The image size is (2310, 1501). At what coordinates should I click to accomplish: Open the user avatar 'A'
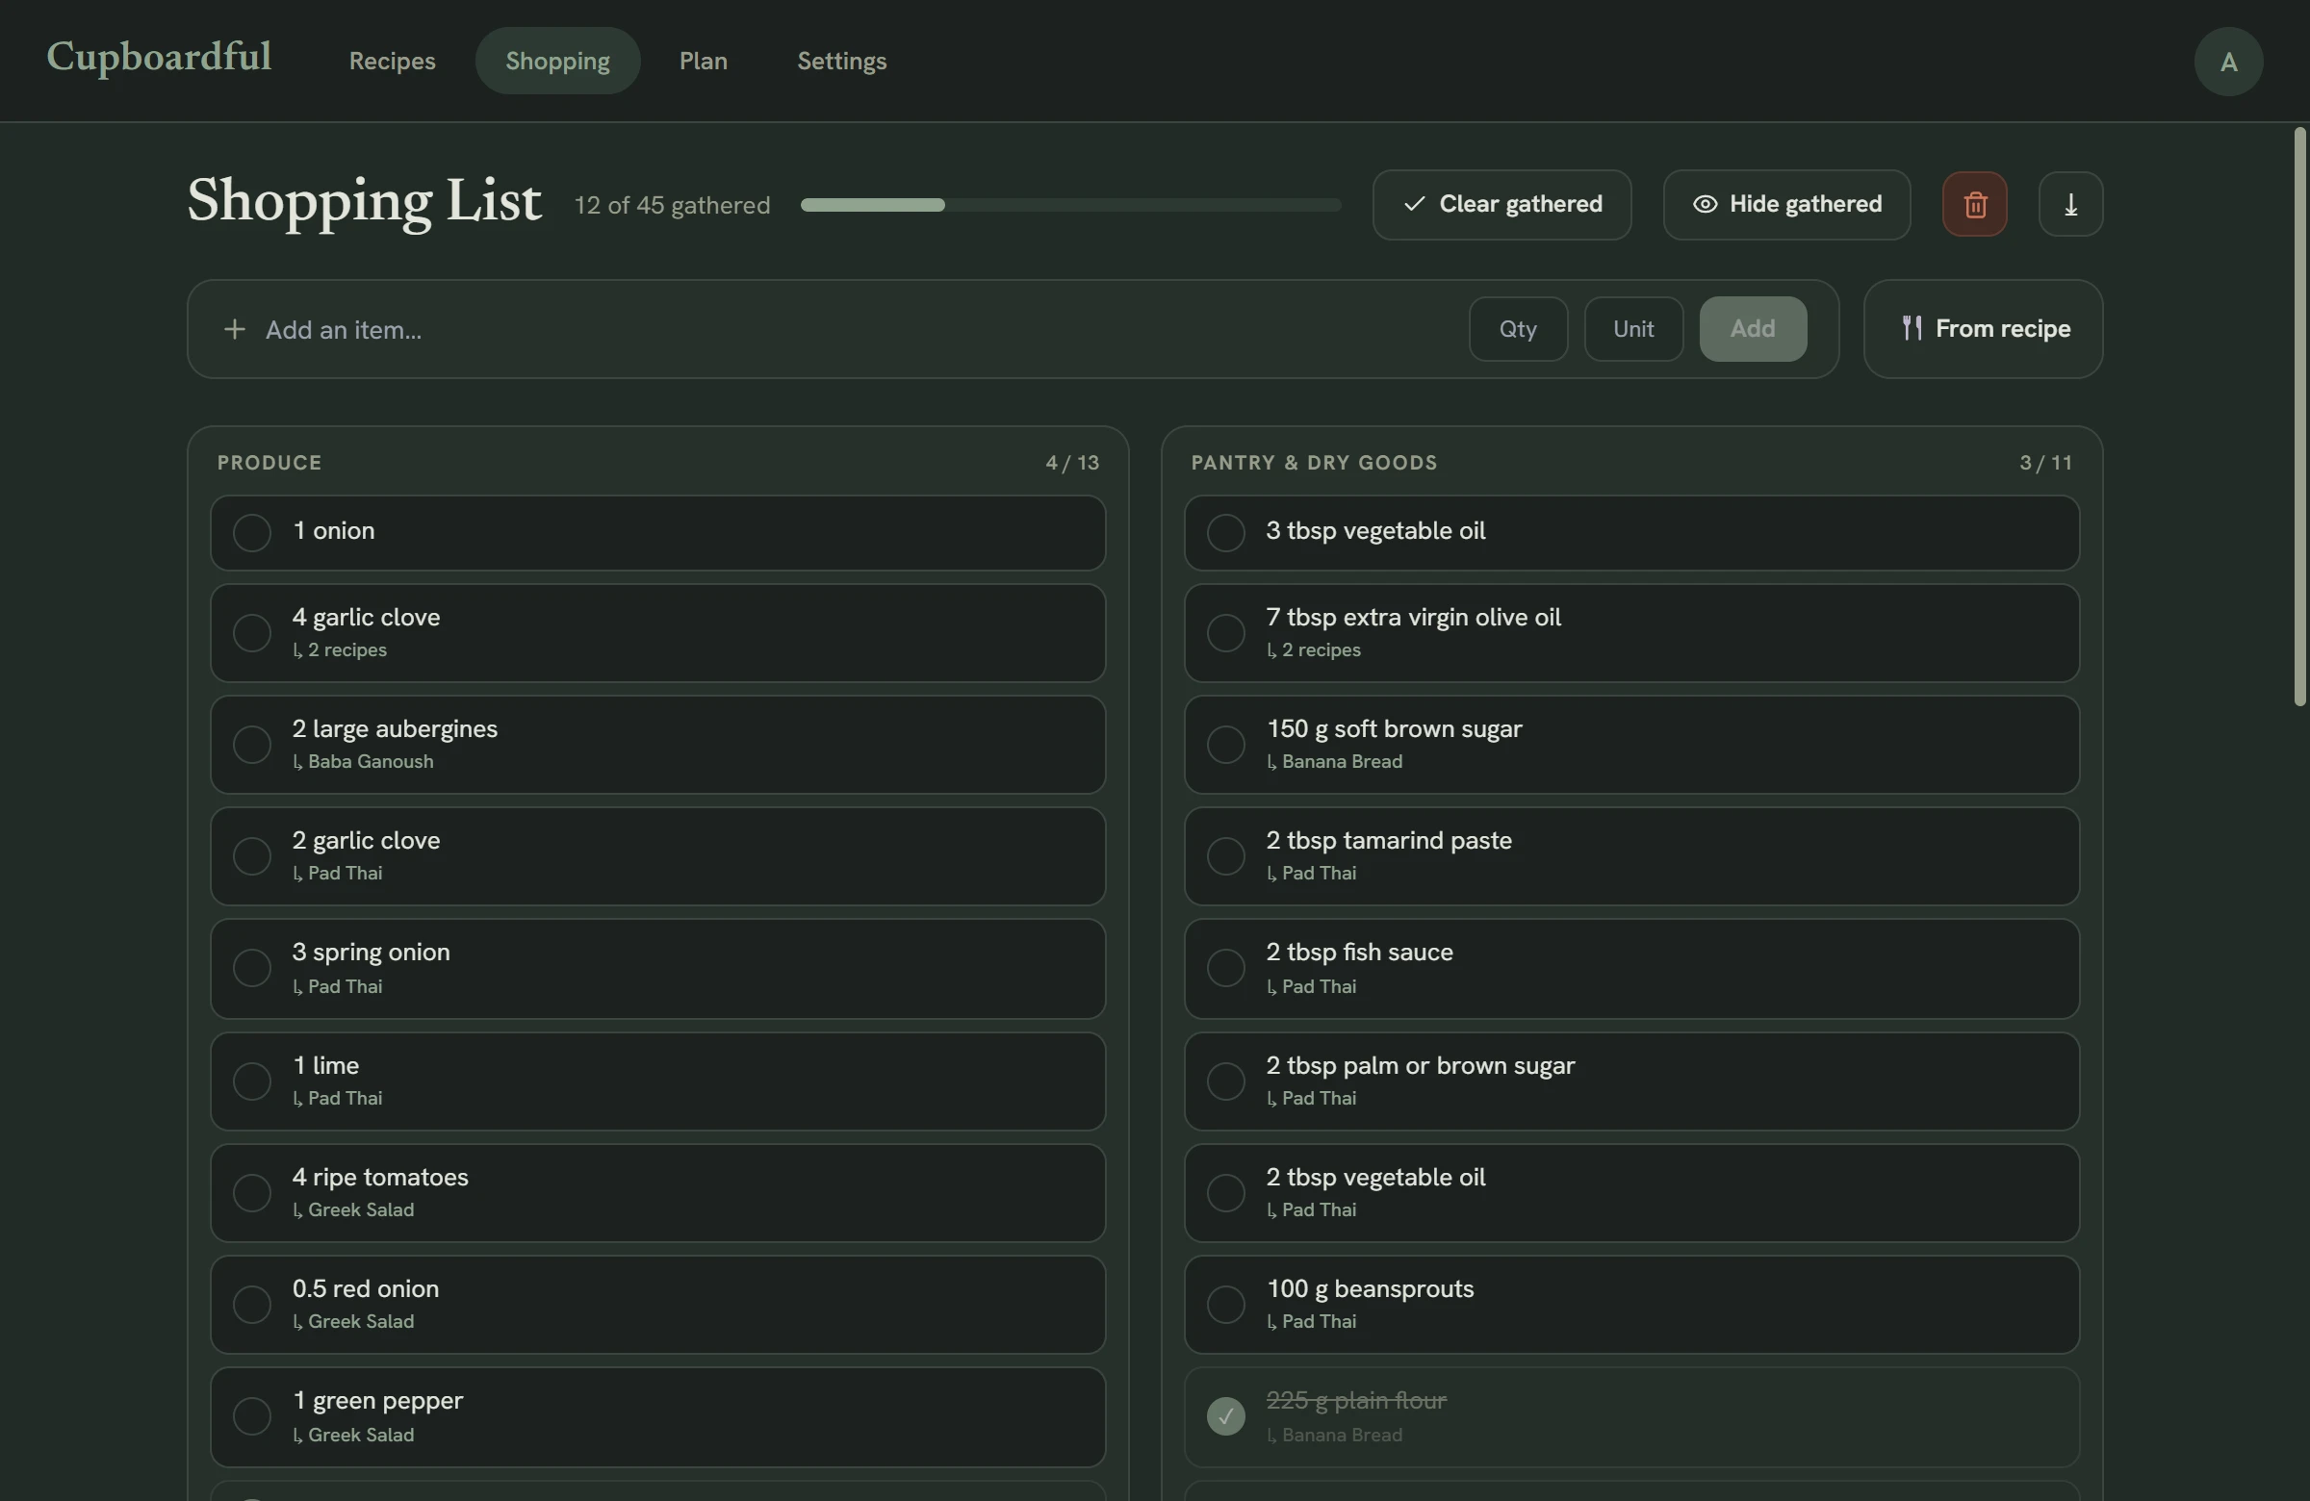[2228, 63]
